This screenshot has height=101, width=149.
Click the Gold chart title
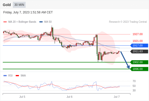[7, 5]
